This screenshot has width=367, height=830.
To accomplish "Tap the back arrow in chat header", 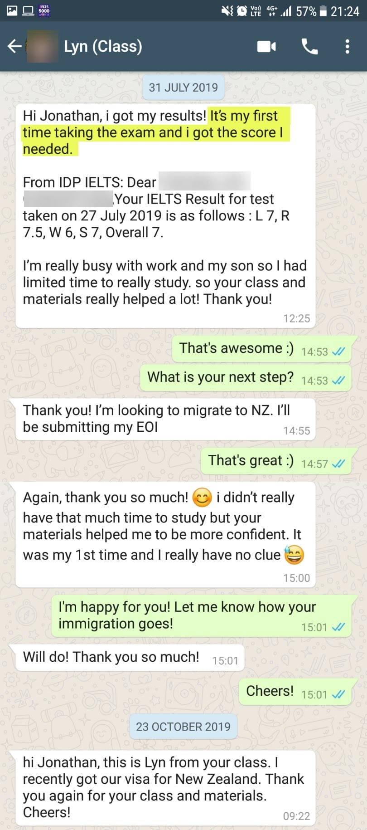I will [x=14, y=46].
